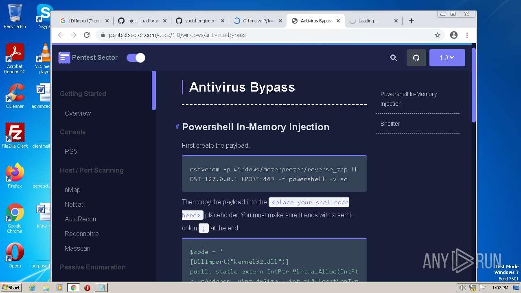Screen dimensions: 521x293
Task: Toggle the dark mode switch
Action: (136, 58)
